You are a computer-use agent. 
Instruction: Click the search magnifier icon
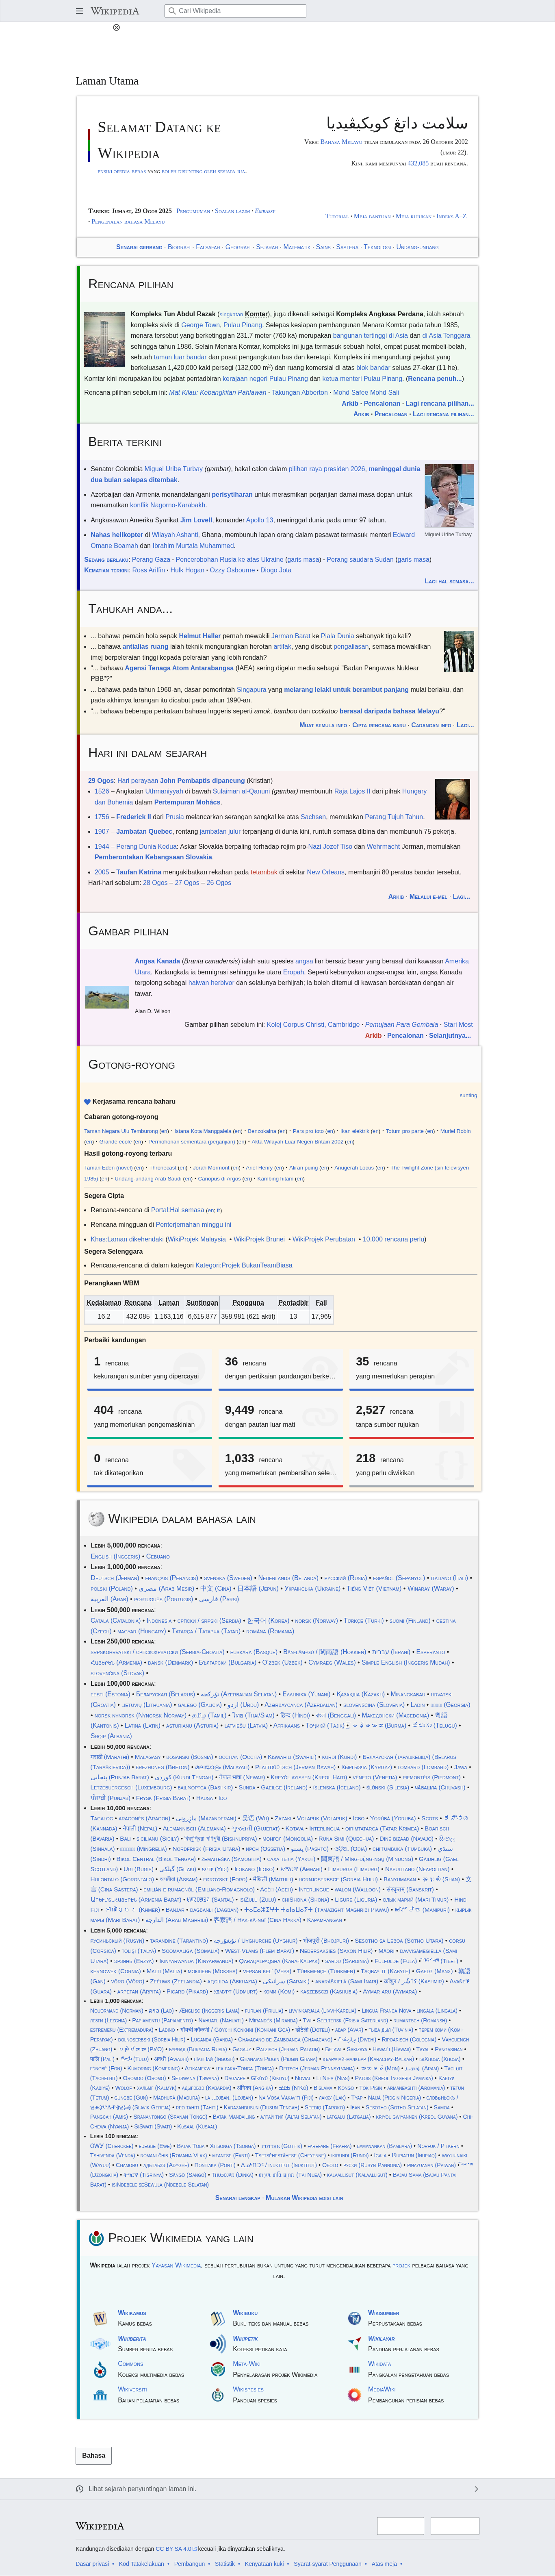172,11
